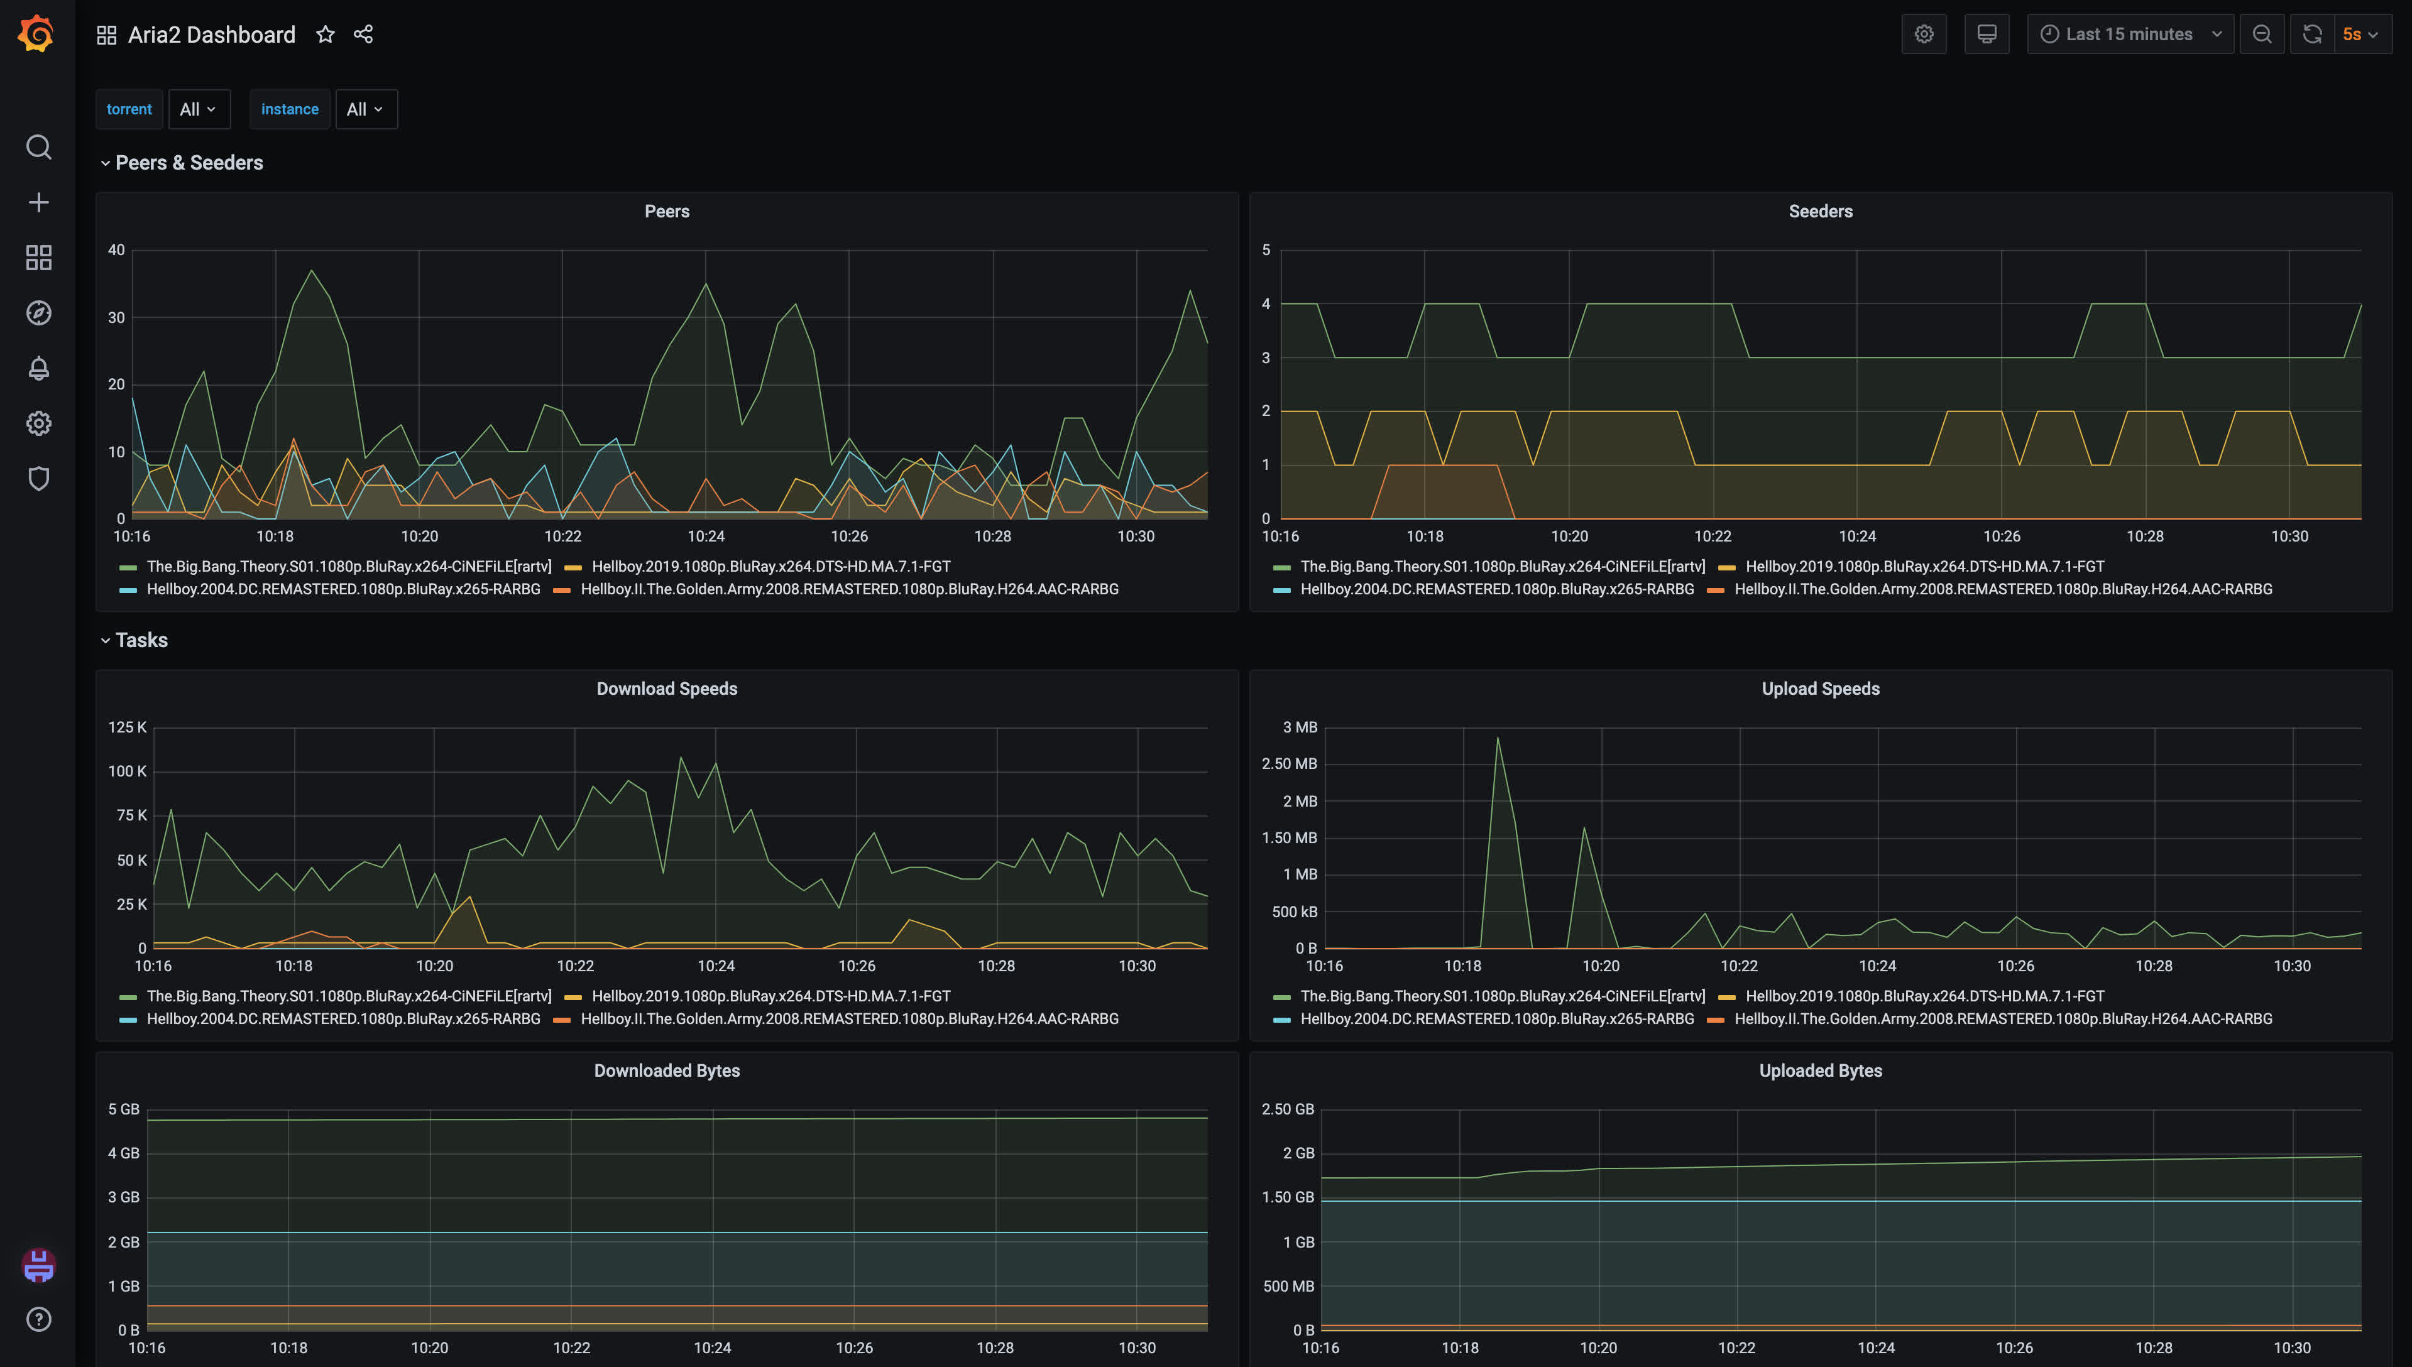Open dashboard settings gear in the top bar
The width and height of the screenshot is (2412, 1367).
[x=1924, y=35]
